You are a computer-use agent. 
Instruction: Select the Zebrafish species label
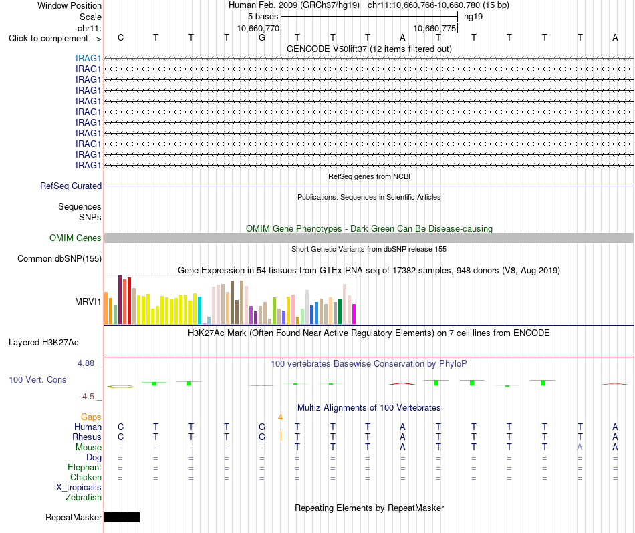click(84, 498)
